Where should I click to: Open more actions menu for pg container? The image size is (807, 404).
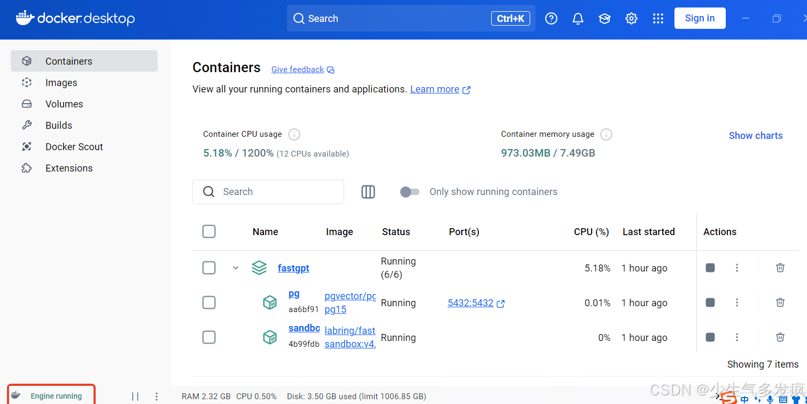(737, 302)
